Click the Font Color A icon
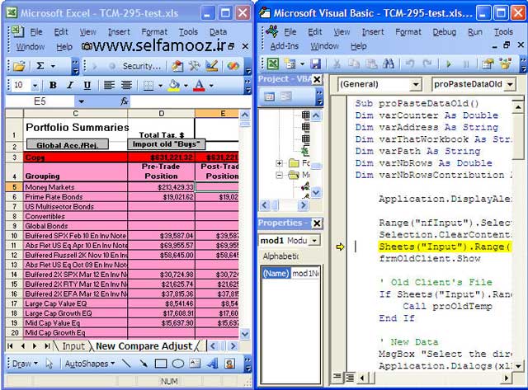528x390 pixels. pyautogui.click(x=199, y=86)
